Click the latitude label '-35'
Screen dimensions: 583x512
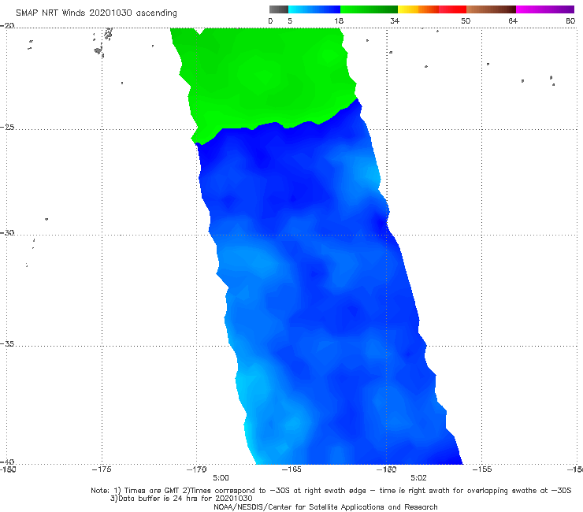click(x=7, y=344)
